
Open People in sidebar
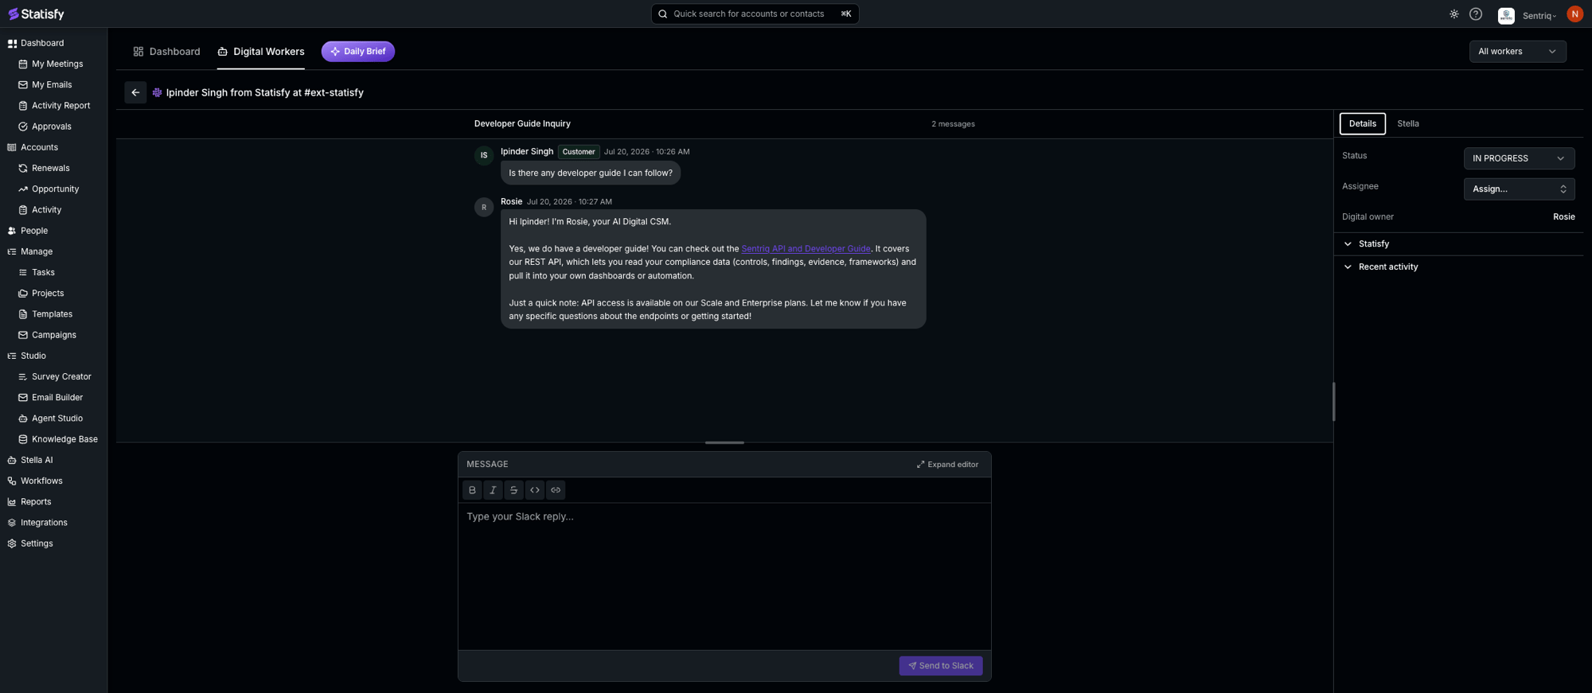tap(34, 231)
